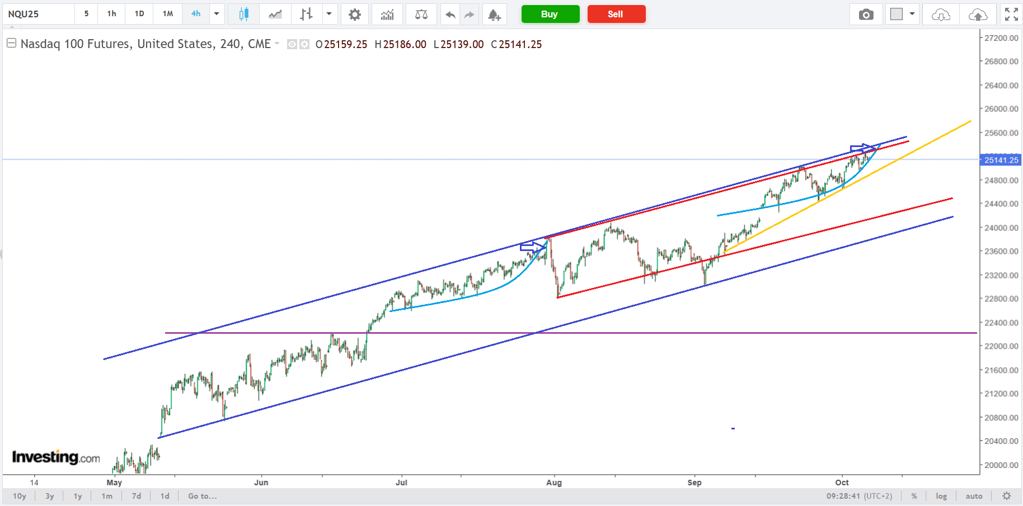The image size is (1023, 506).
Task: Select the candlestick chart style
Action: (243, 15)
